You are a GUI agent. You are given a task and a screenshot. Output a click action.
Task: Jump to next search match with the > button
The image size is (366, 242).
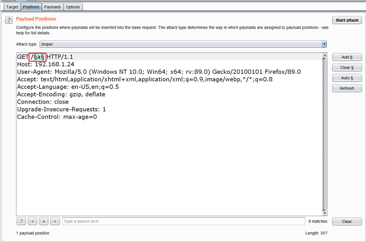pyautogui.click(x=55, y=221)
